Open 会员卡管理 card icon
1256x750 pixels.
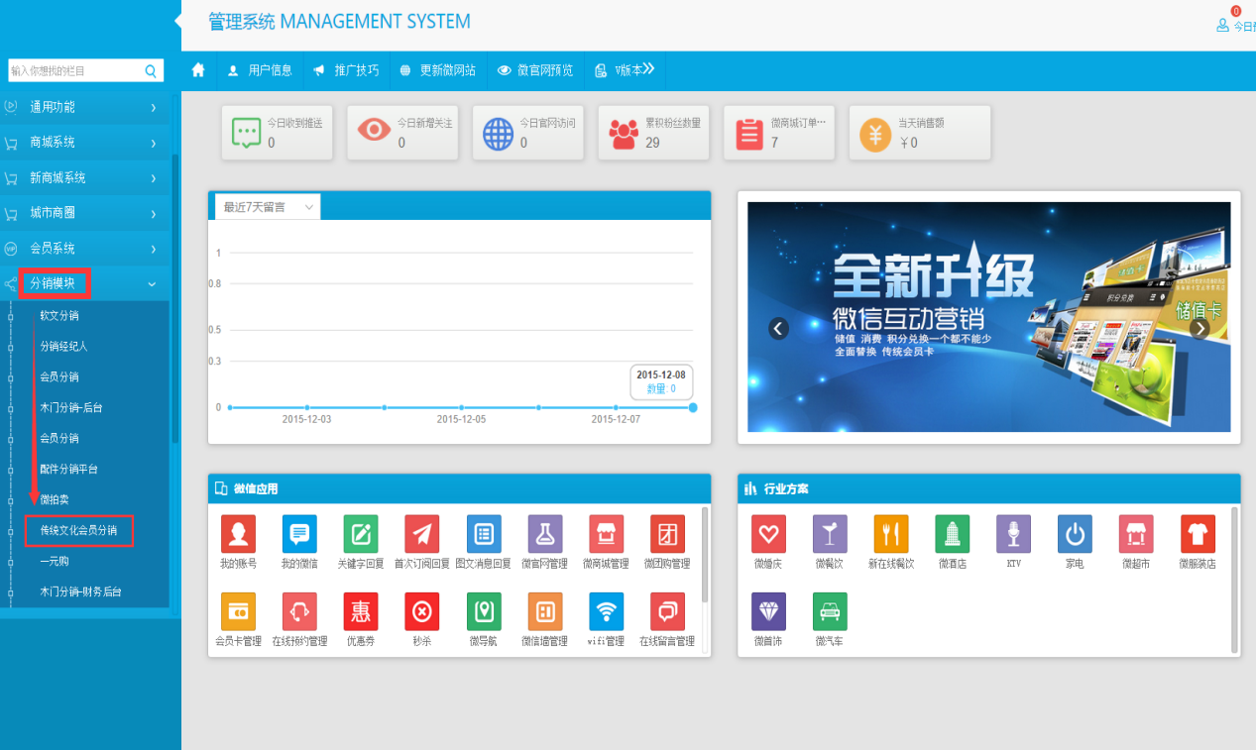238,611
